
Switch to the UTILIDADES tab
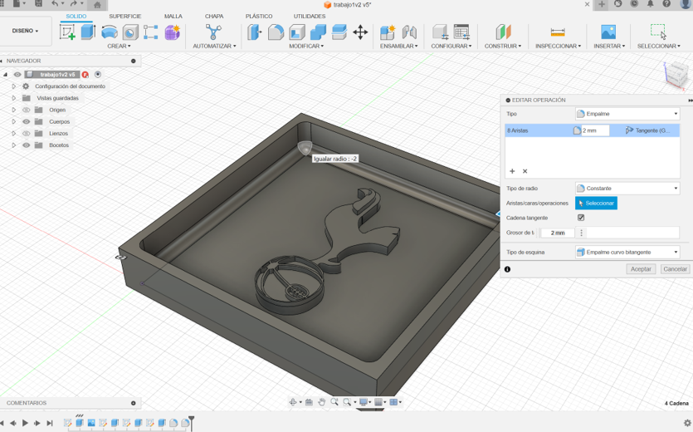(x=310, y=16)
